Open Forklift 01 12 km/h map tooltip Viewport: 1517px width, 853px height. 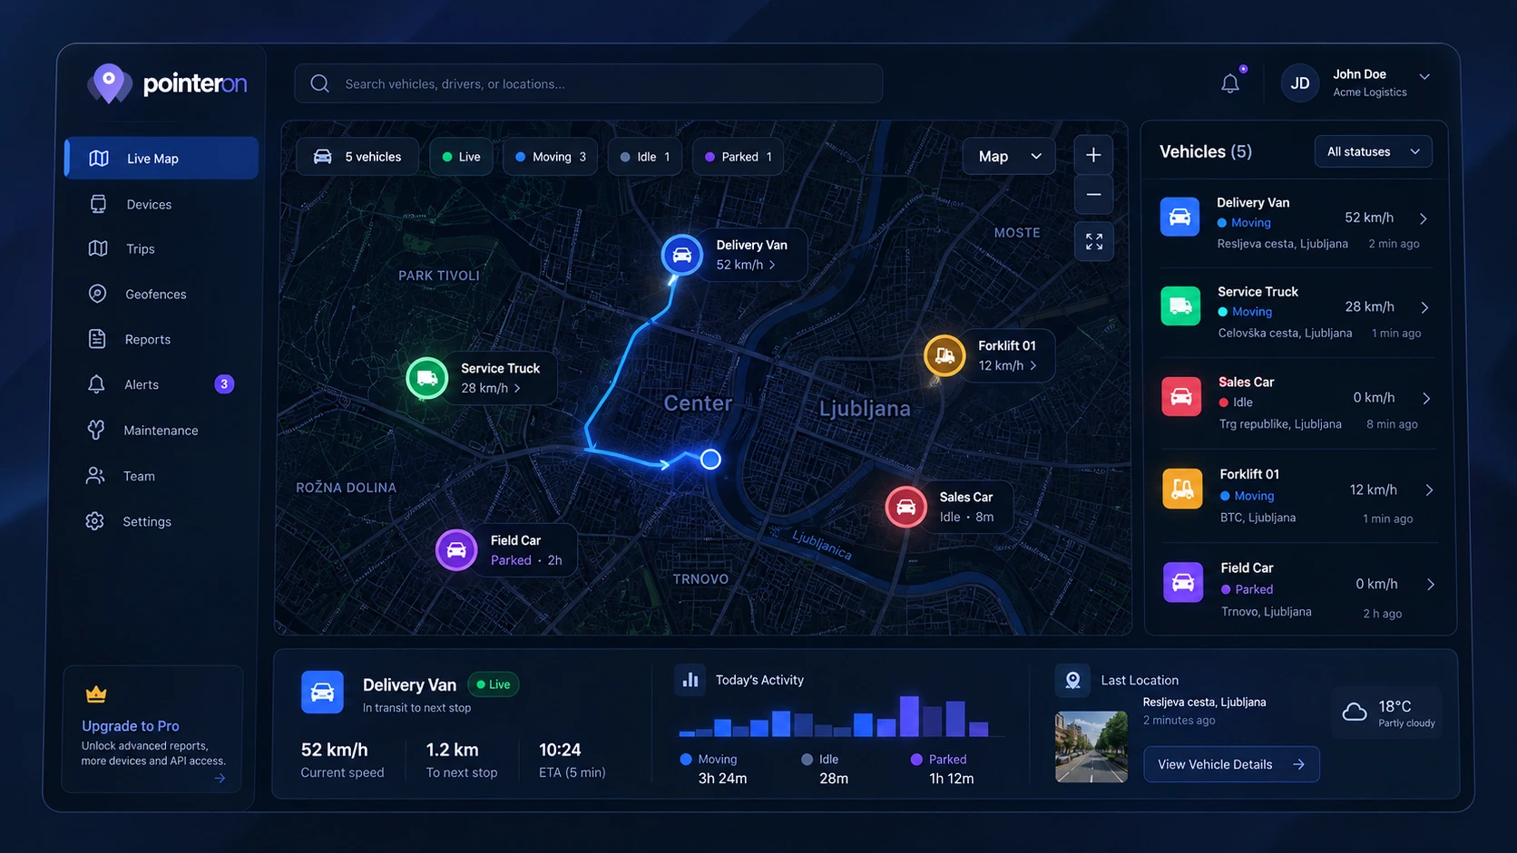tap(1010, 355)
